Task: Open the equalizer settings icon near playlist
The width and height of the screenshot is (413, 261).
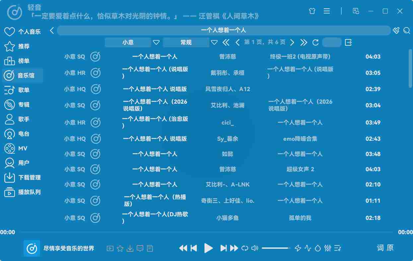Action: 328,248
